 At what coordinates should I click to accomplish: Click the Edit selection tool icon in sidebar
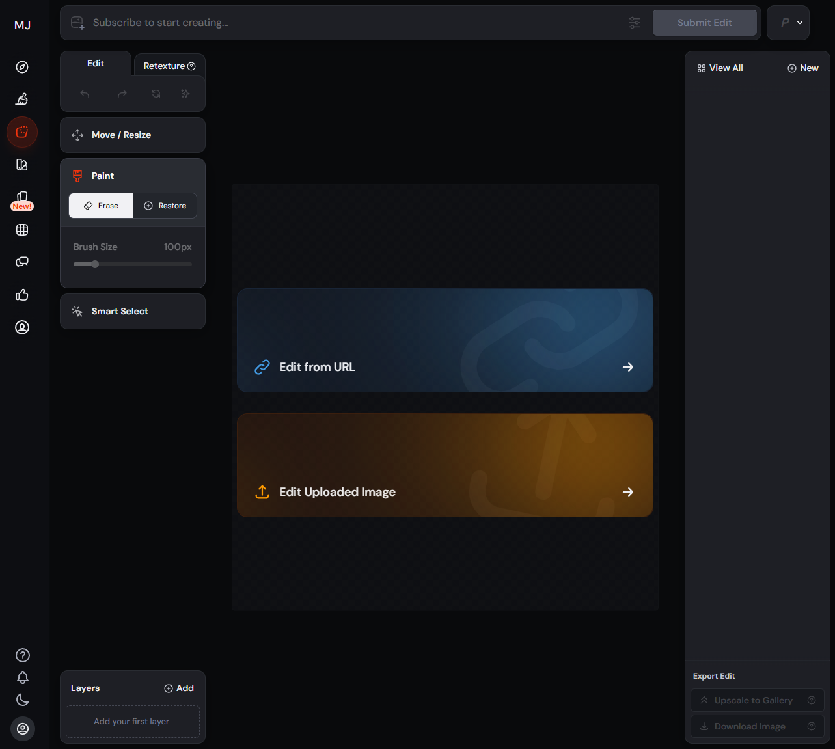point(22,132)
